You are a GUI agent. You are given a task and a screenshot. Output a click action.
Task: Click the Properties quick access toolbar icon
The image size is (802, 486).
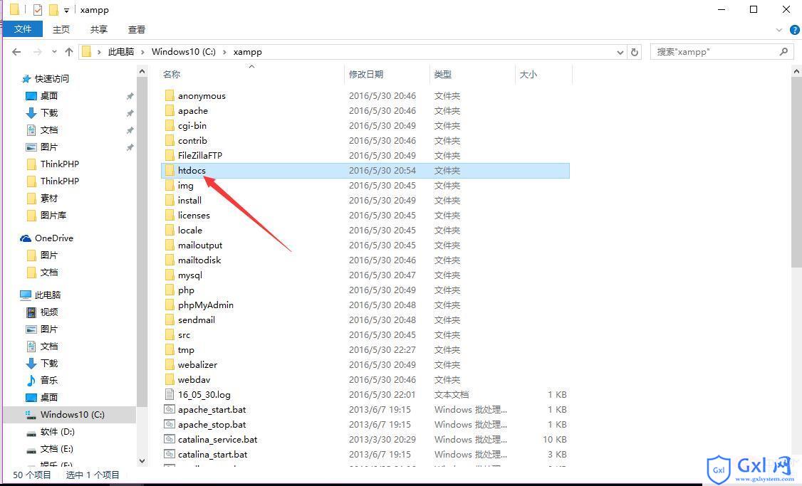(x=38, y=10)
